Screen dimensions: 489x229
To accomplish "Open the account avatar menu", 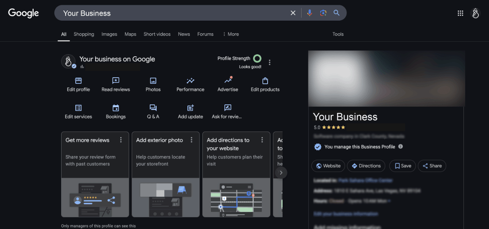I will click(x=476, y=13).
